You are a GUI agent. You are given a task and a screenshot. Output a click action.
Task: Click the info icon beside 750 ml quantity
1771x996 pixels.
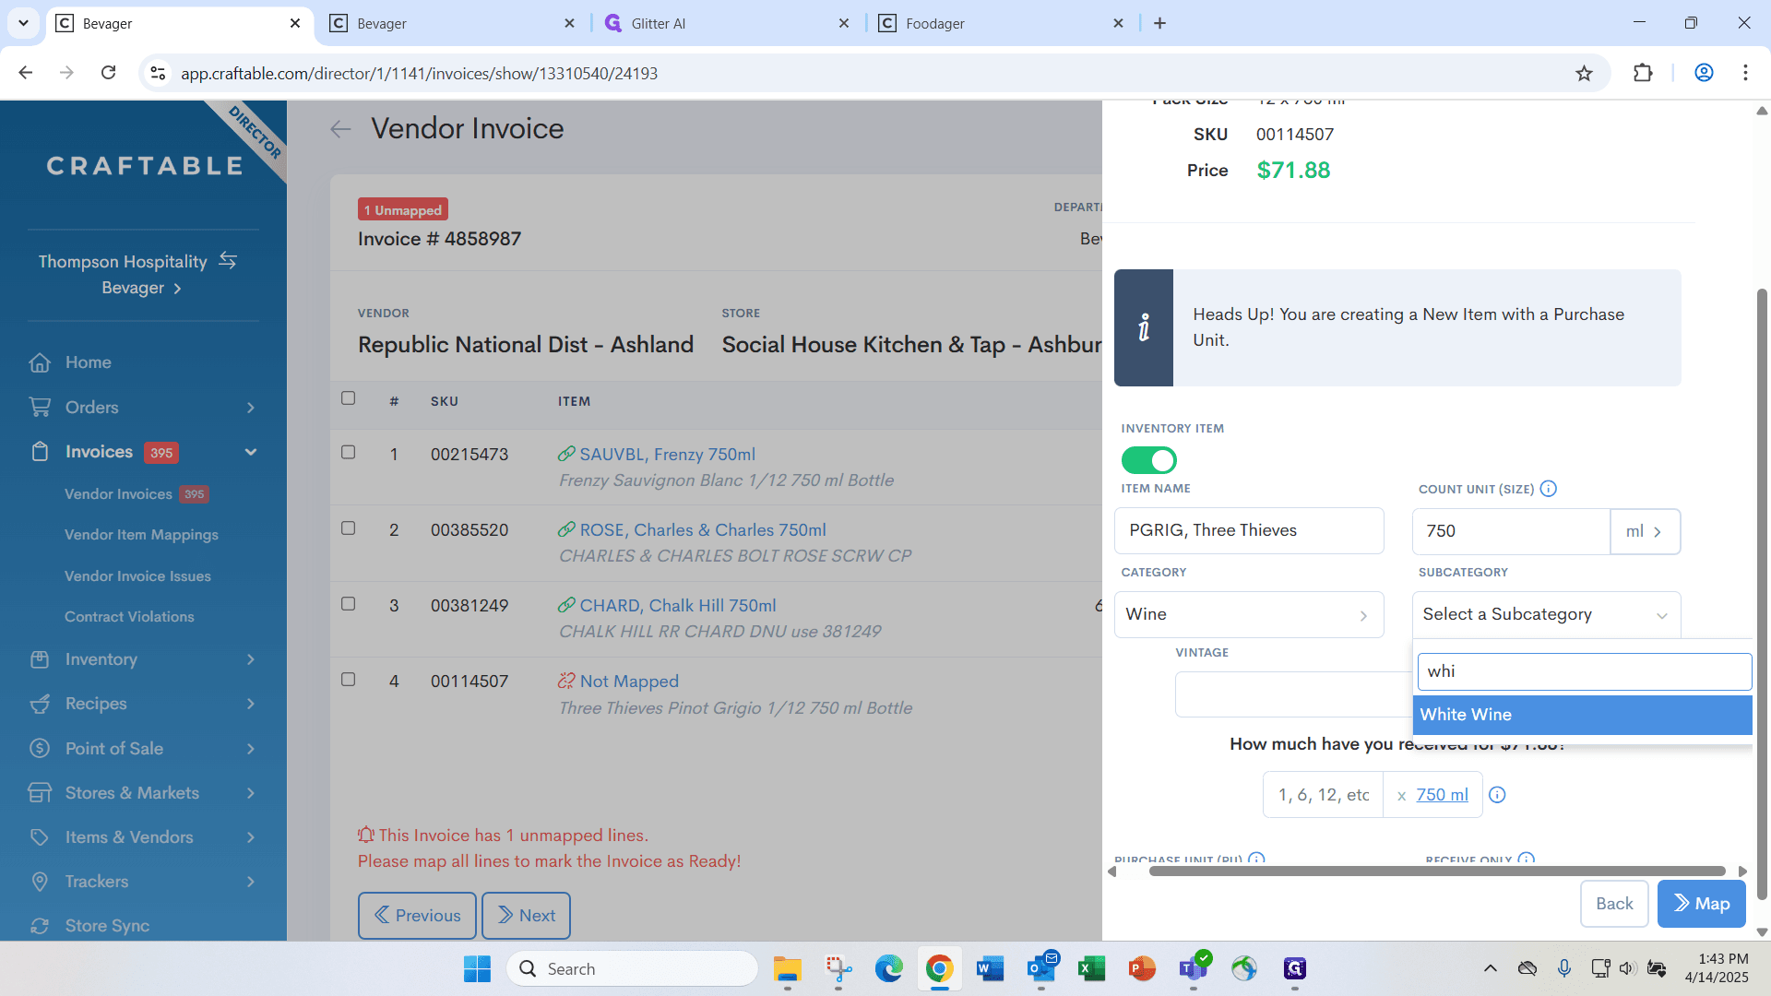(x=1497, y=795)
